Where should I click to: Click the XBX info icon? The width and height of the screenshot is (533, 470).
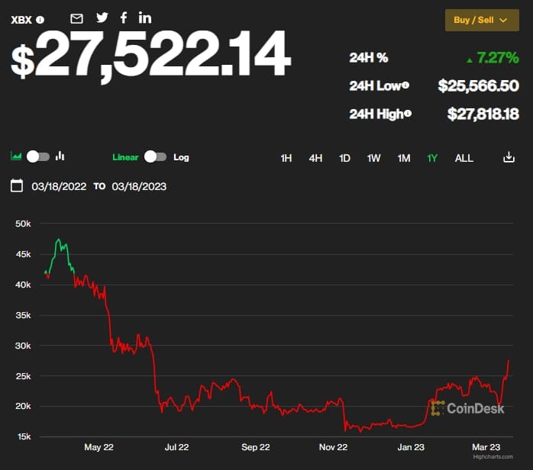(40, 20)
